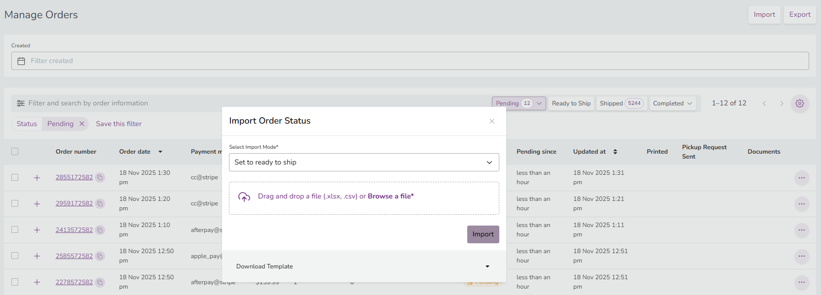The width and height of the screenshot is (821, 295).
Task: Open the Select Import Mode dropdown
Action: click(364, 163)
